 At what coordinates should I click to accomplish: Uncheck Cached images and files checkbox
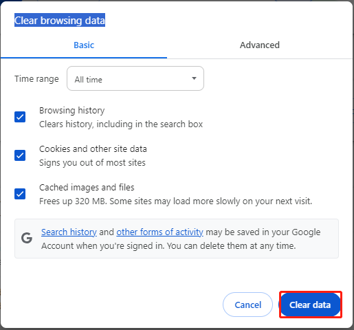tap(20, 194)
